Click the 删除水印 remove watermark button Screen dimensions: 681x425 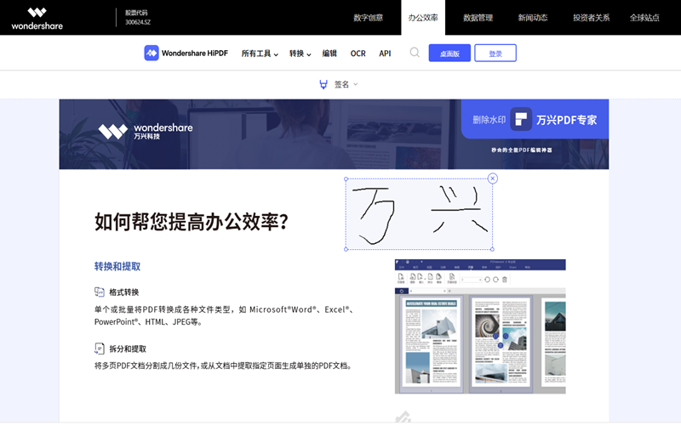[x=489, y=120]
